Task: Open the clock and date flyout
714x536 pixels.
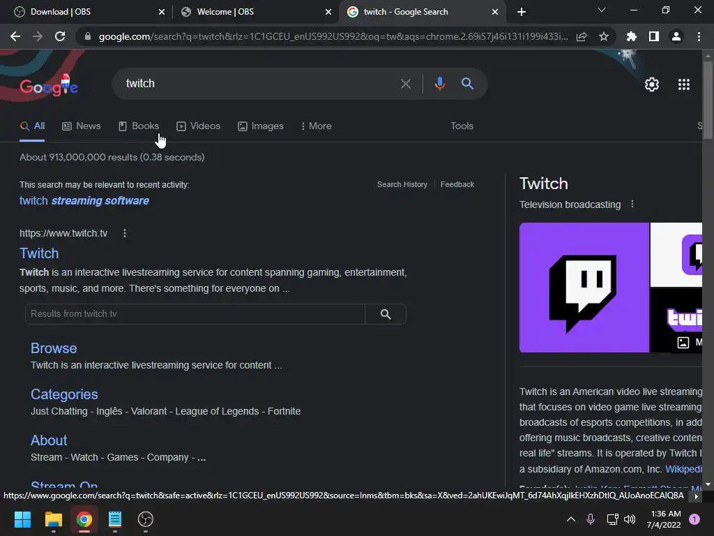Action: click(664, 519)
